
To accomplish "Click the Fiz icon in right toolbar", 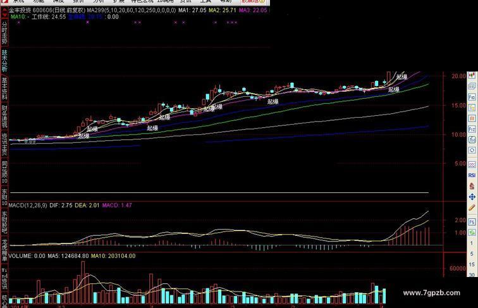I will tap(472, 129).
